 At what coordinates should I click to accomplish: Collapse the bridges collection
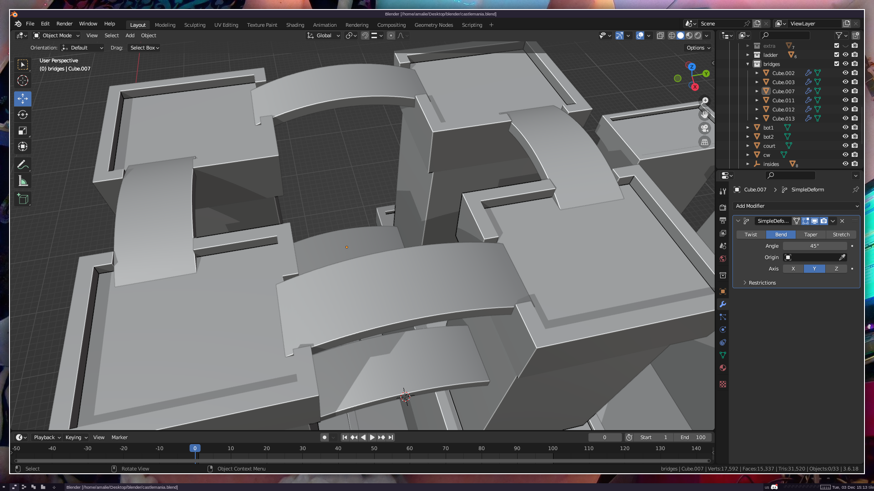[748, 64]
